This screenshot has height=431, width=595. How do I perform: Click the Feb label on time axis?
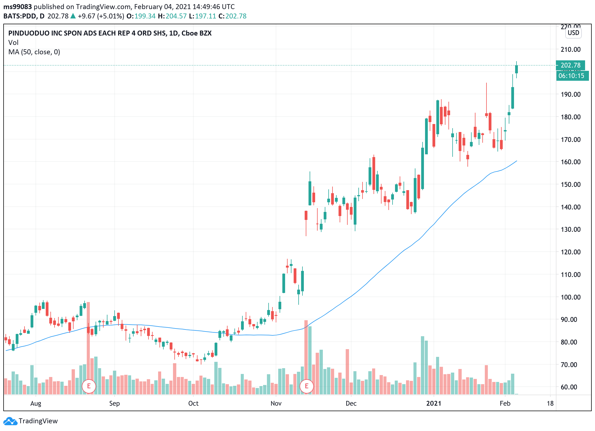click(x=505, y=403)
